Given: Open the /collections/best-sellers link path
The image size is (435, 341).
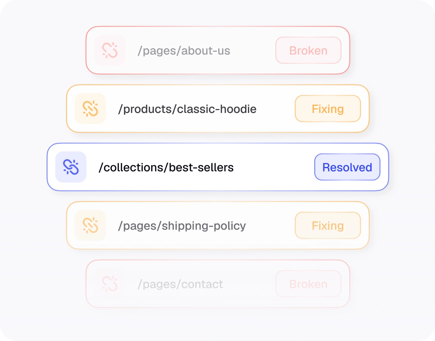Looking at the screenshot, I should click(x=166, y=167).
